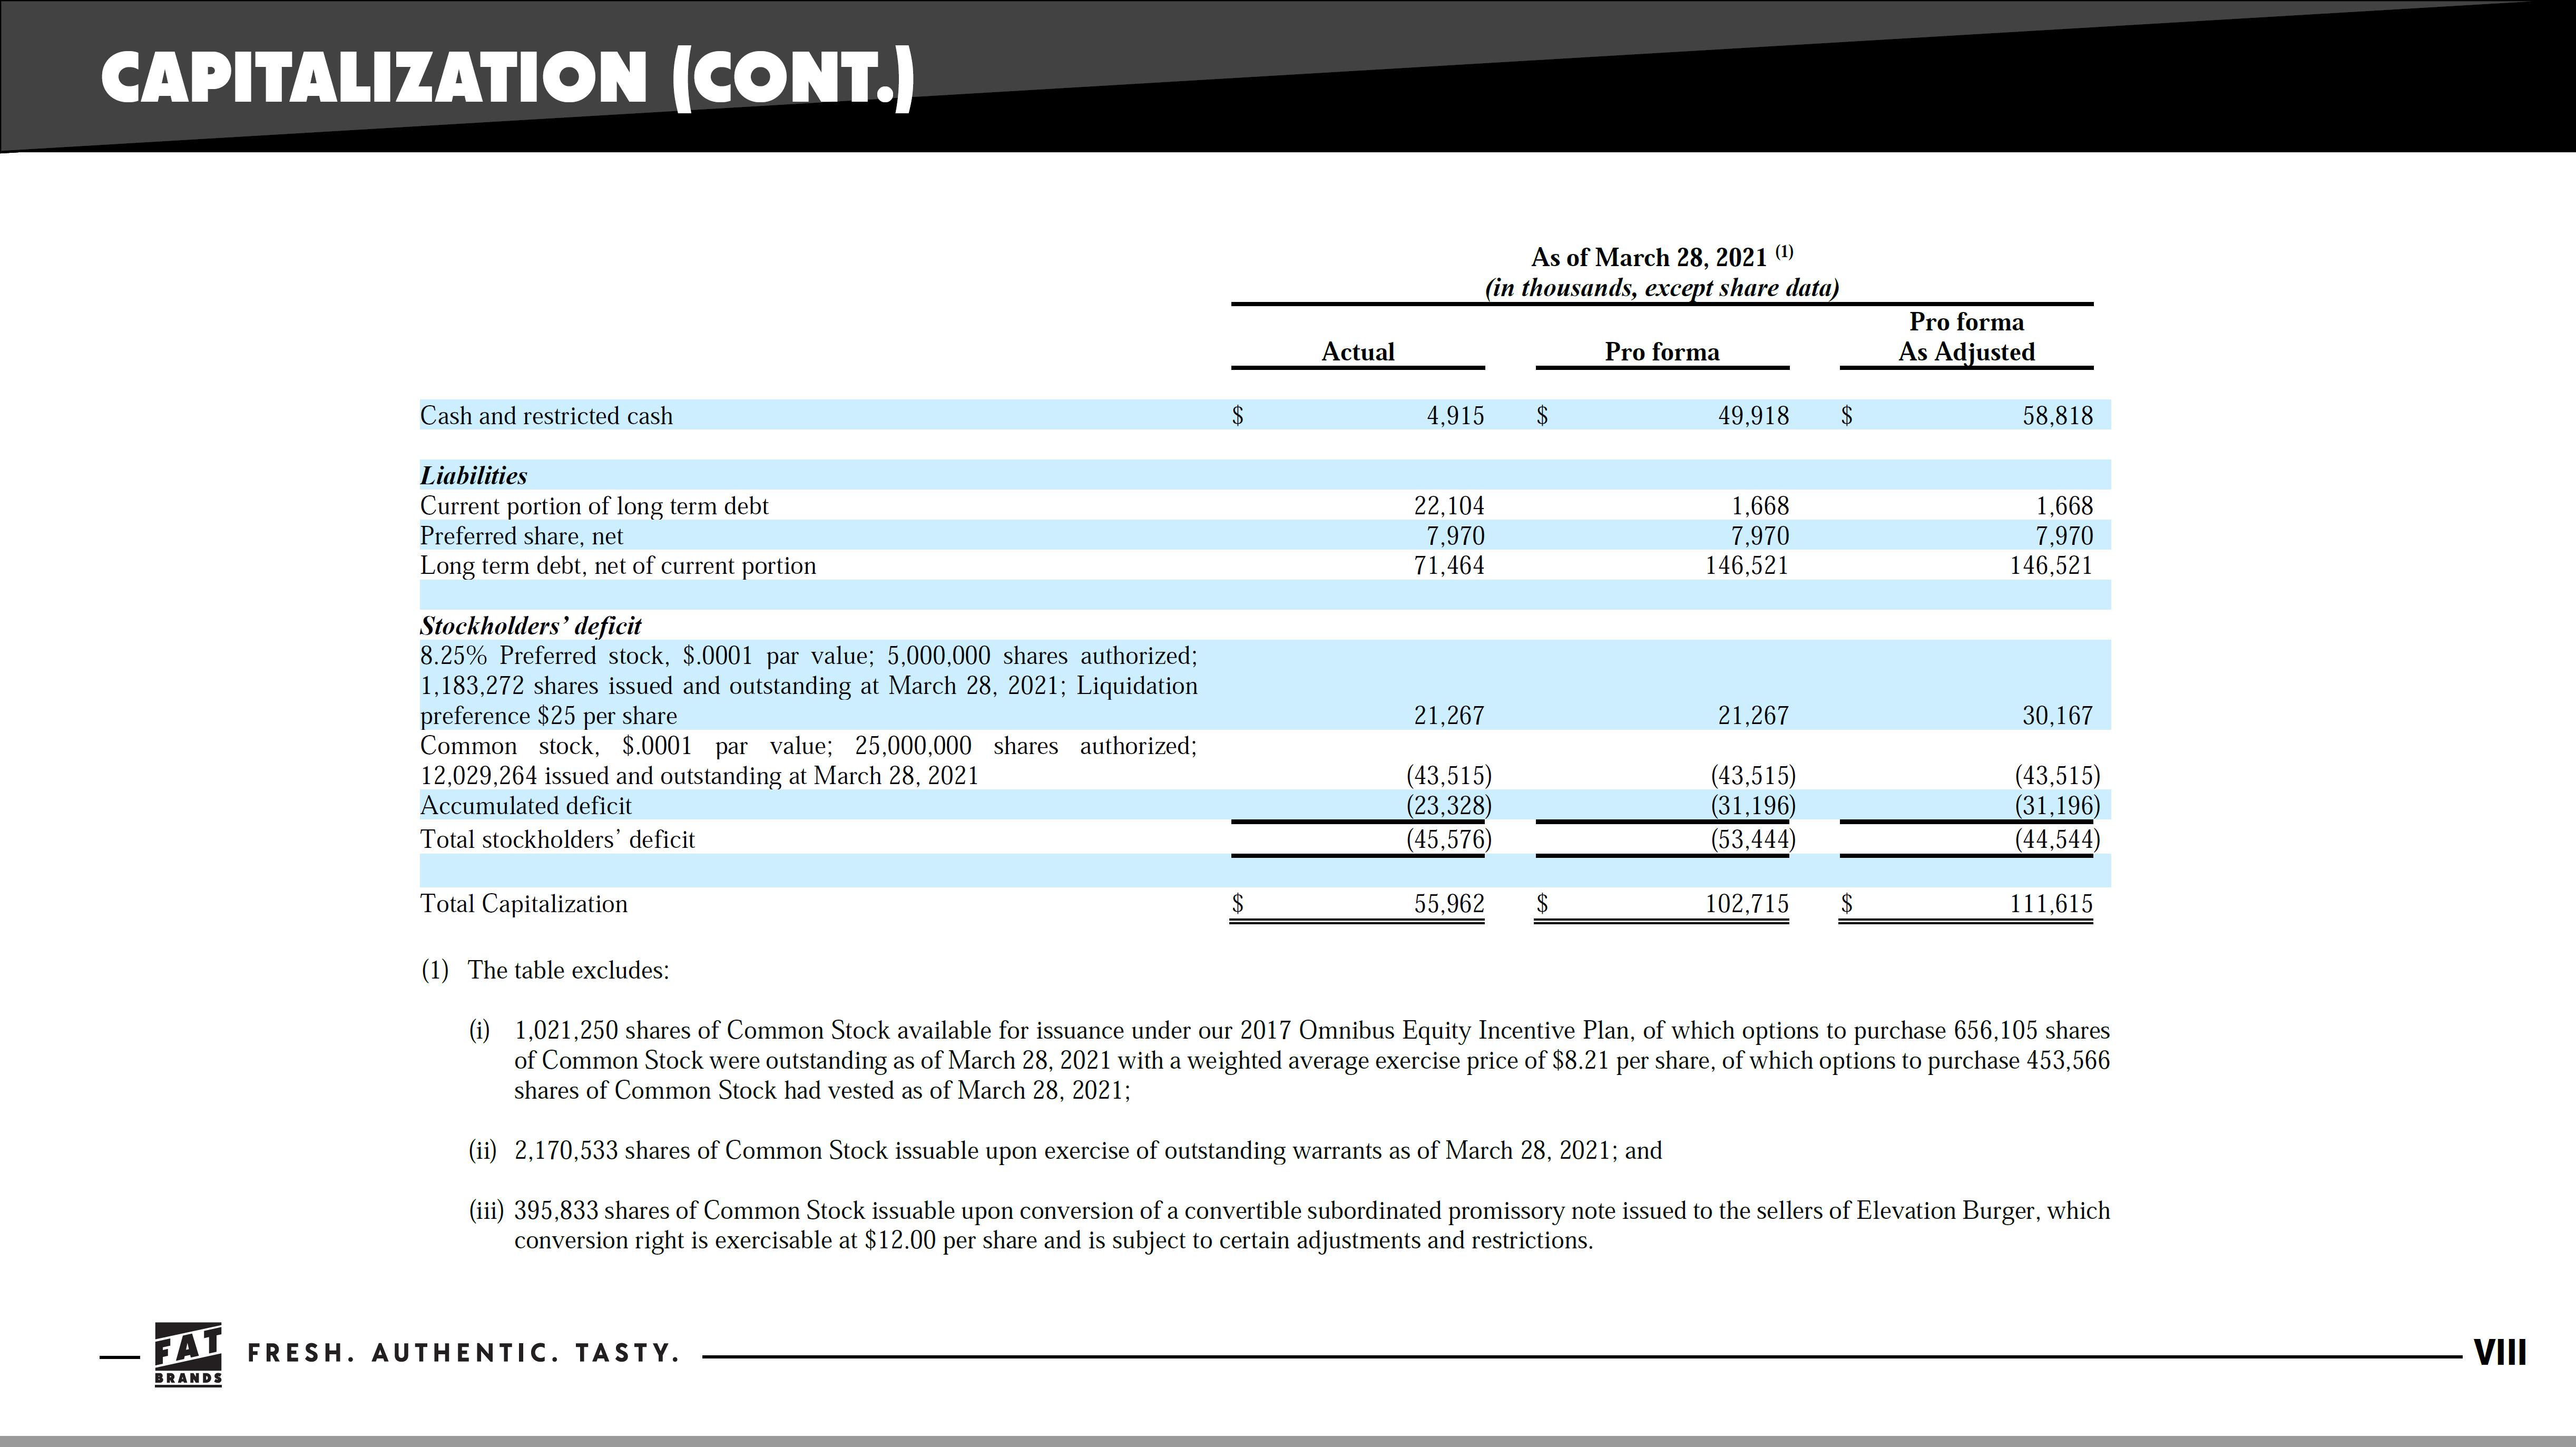Click "Total stockholders' deficit" row label
Screen dimensions: 2576x1447
[557, 839]
